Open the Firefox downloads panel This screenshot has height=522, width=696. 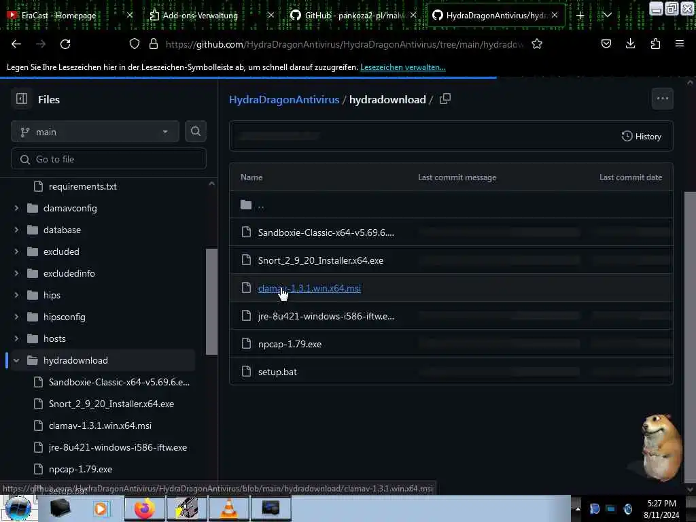pos(630,43)
